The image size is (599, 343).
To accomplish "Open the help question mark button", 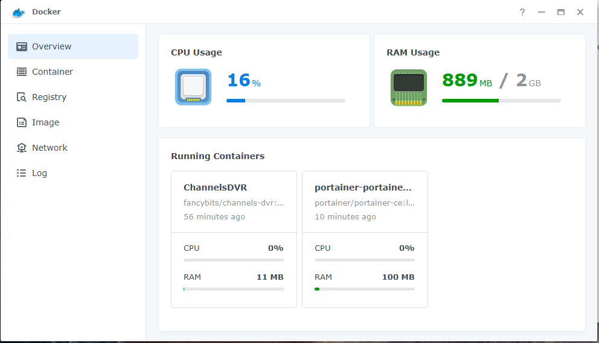I will 522,12.
